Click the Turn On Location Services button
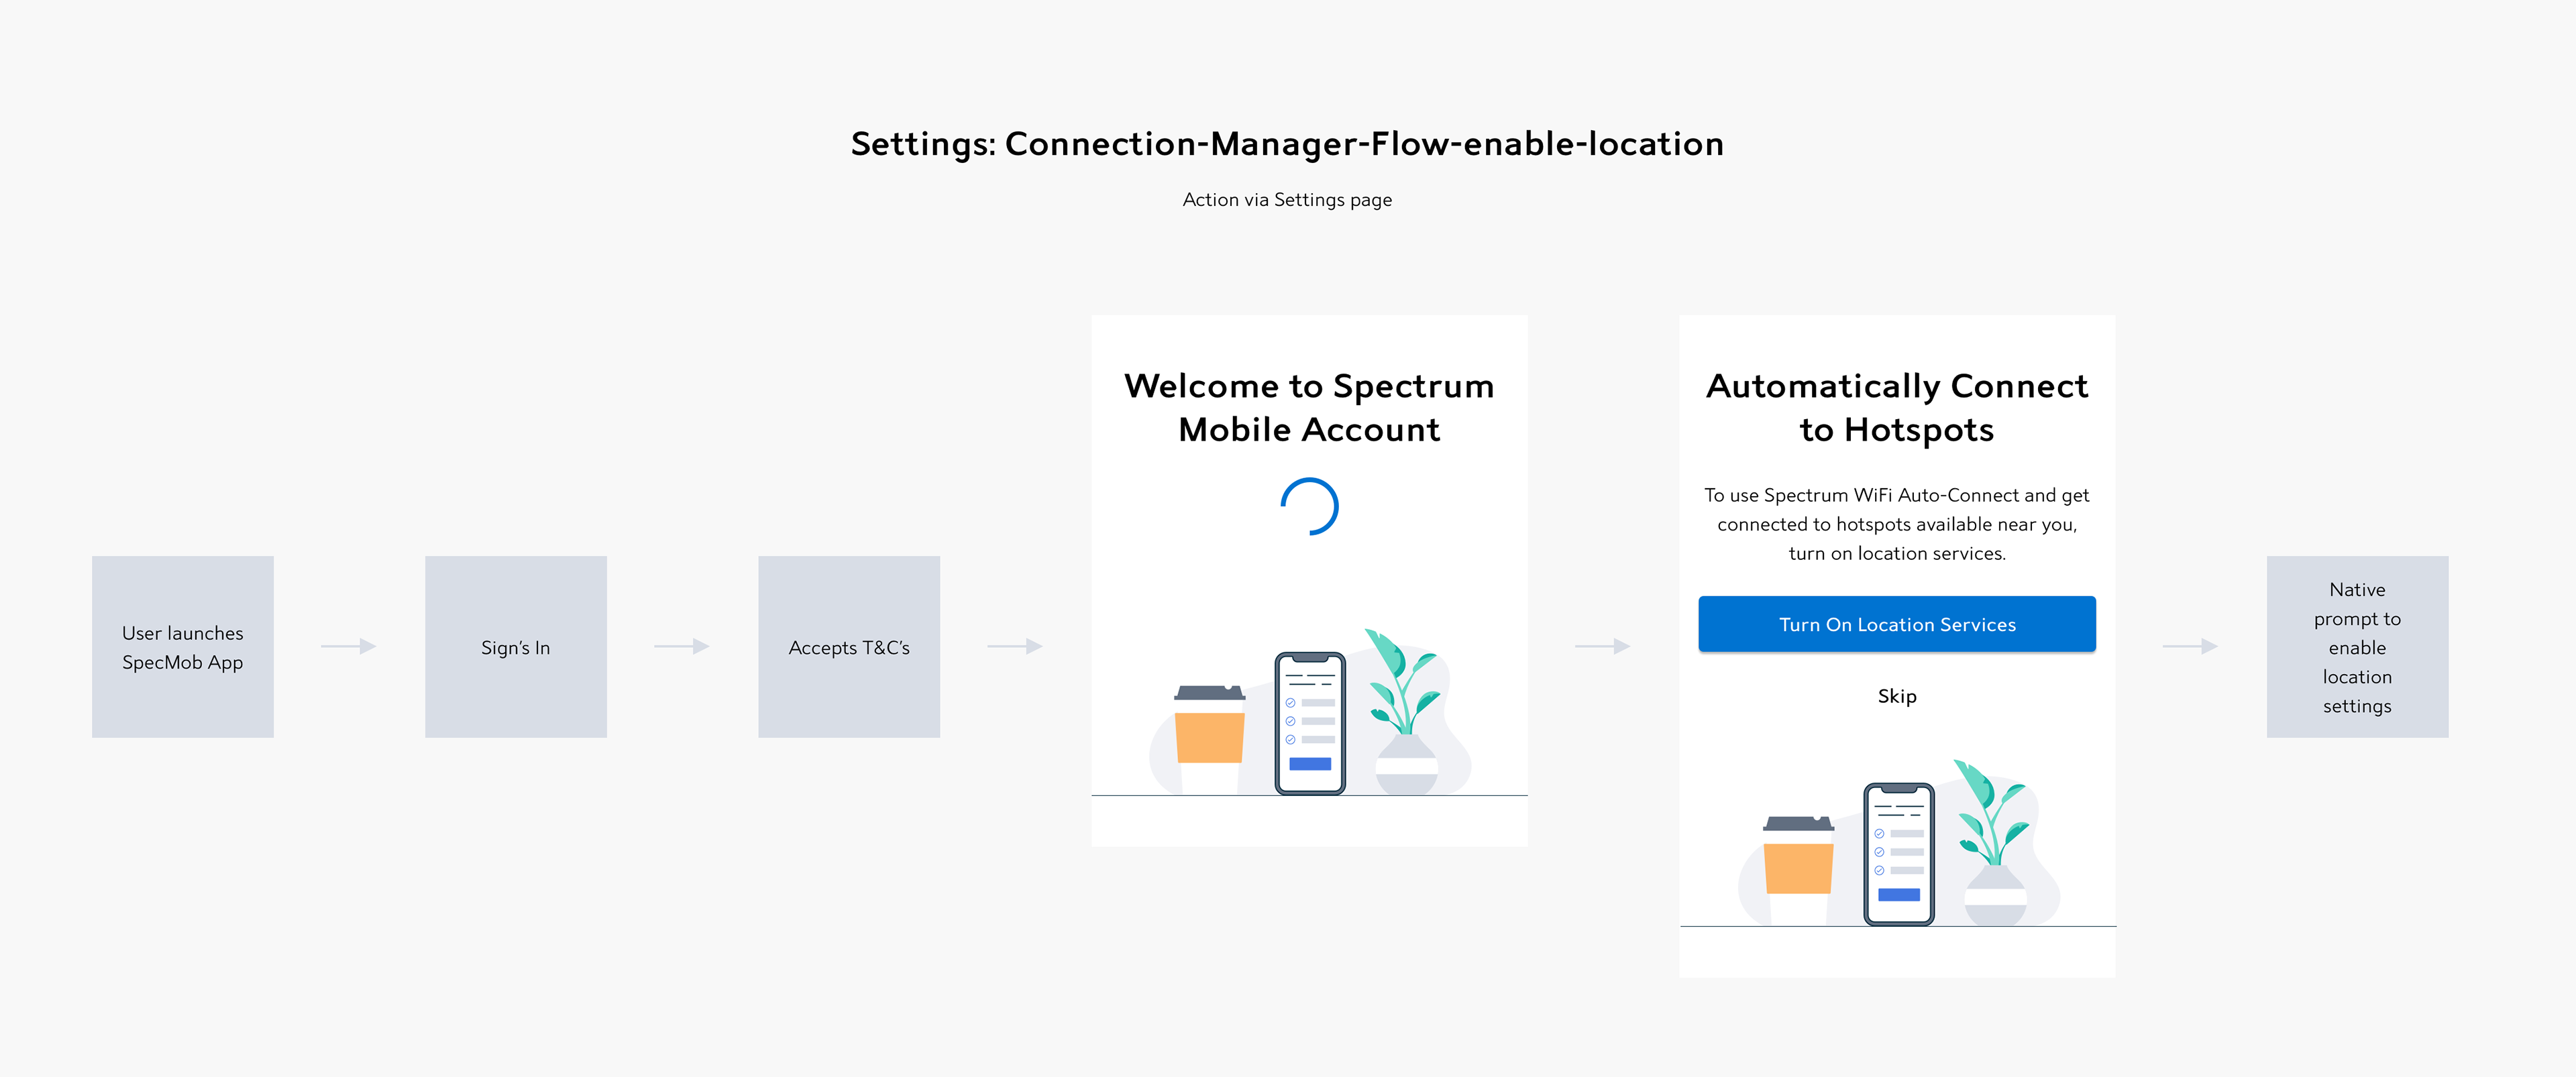Viewport: 2576px width, 1077px height. (x=1897, y=624)
